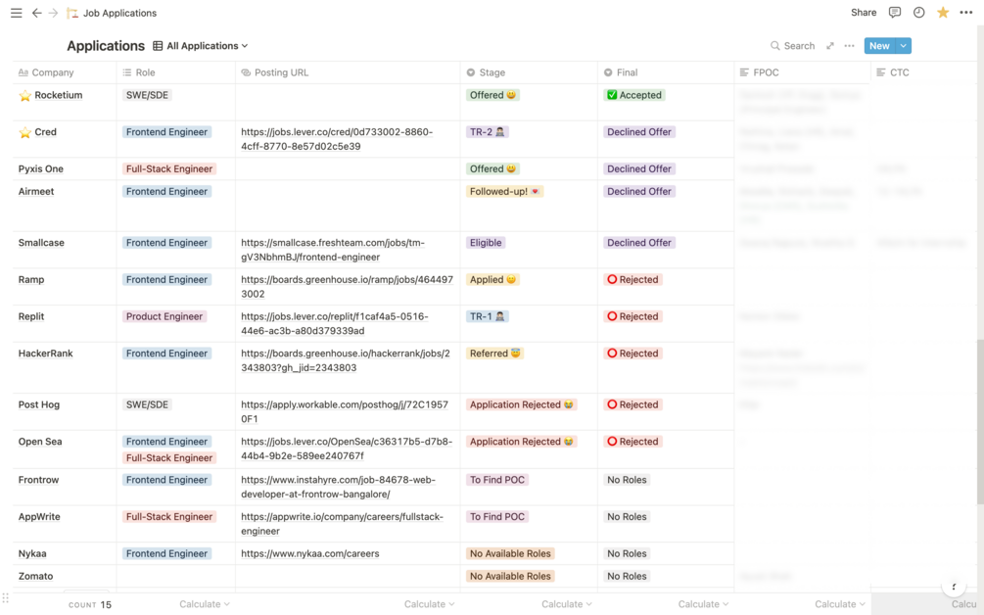
Task: Open the Nykaa careers link
Action: coord(310,554)
